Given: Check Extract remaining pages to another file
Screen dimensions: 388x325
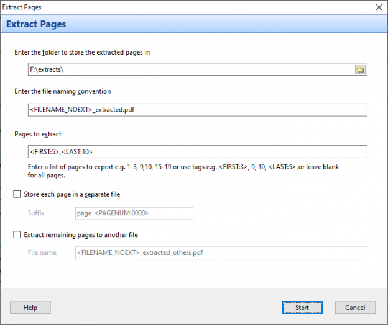Looking at the screenshot, I should click(17, 234).
